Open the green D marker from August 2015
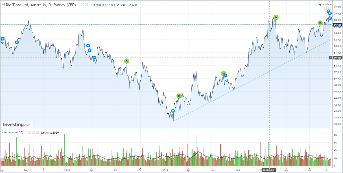This screenshot has width=343, height=173. (x=126, y=61)
